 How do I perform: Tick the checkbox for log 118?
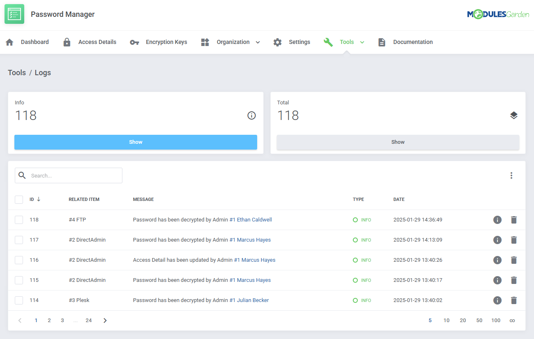(19, 220)
